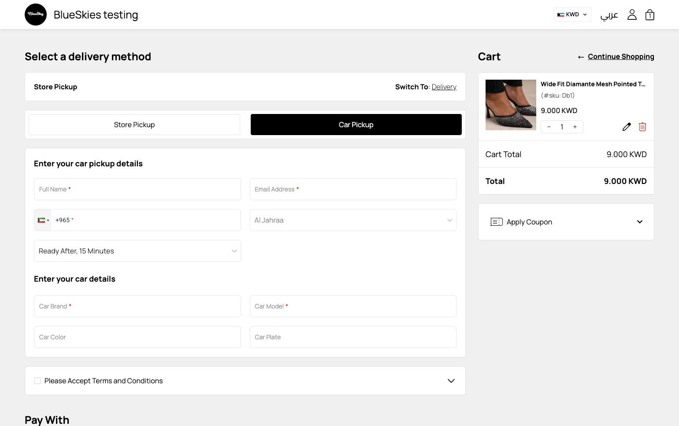The height and width of the screenshot is (426, 679).
Task: Open the Al Jahraa area dropdown
Action: click(352, 220)
